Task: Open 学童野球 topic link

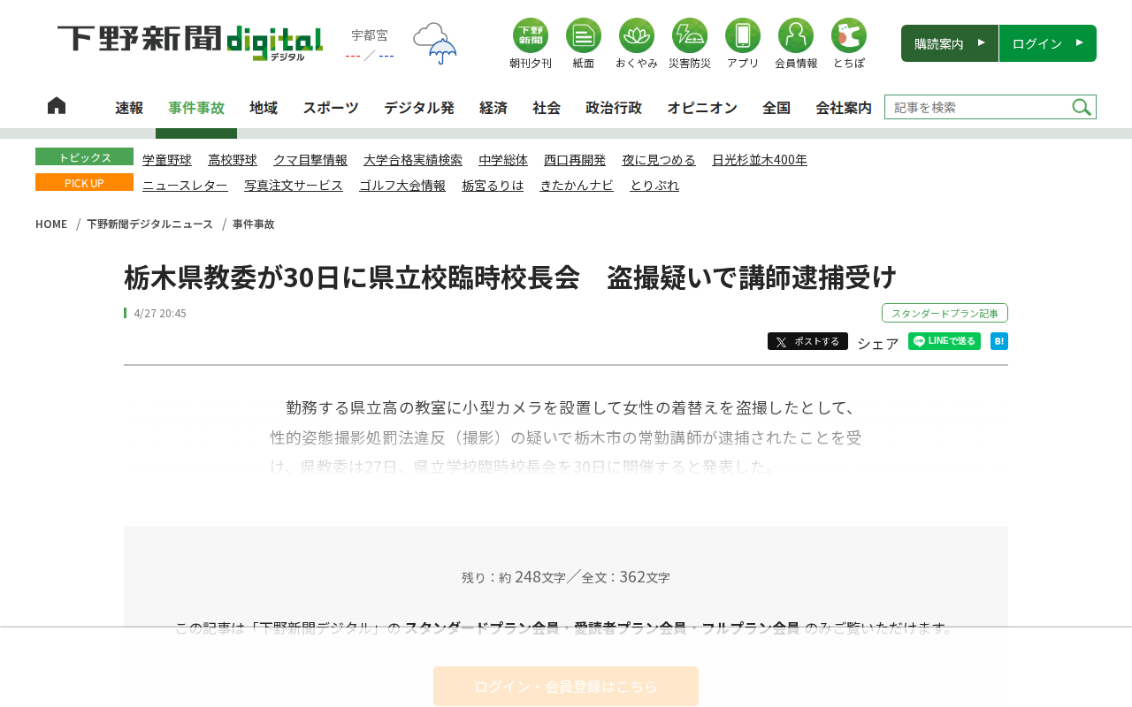Action: pyautogui.click(x=167, y=160)
